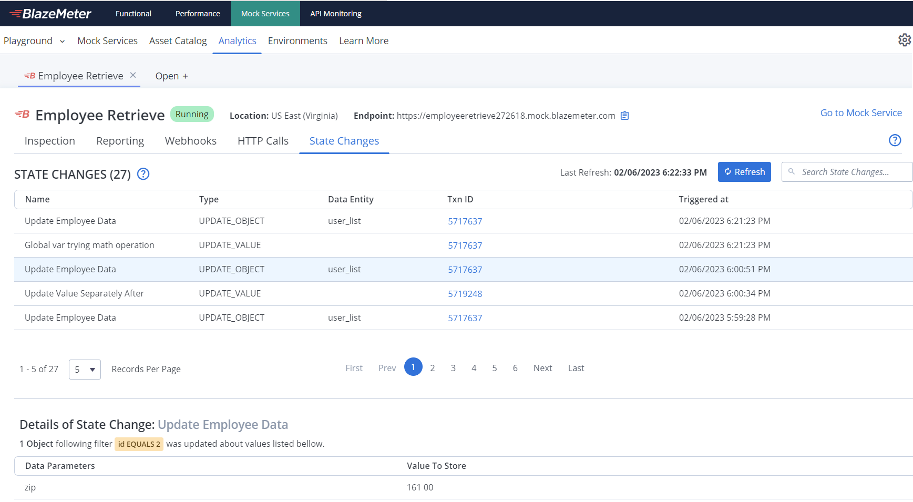
Task: Click the Triggered at column header
Action: point(703,200)
